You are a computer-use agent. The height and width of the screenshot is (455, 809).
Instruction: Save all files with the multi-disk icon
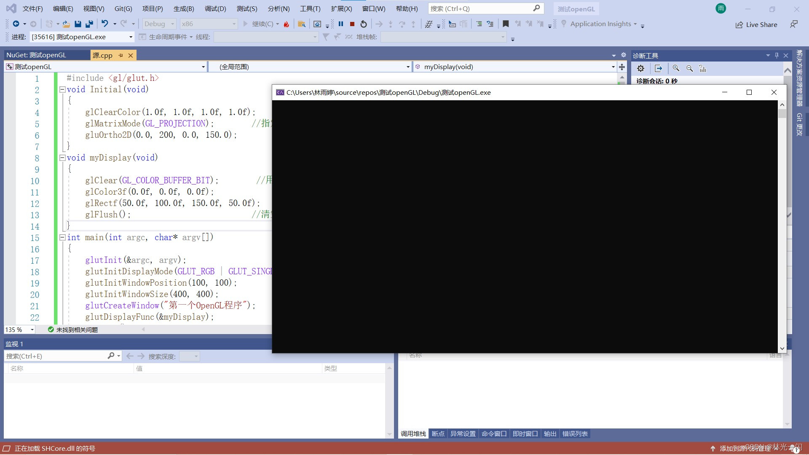click(89, 24)
